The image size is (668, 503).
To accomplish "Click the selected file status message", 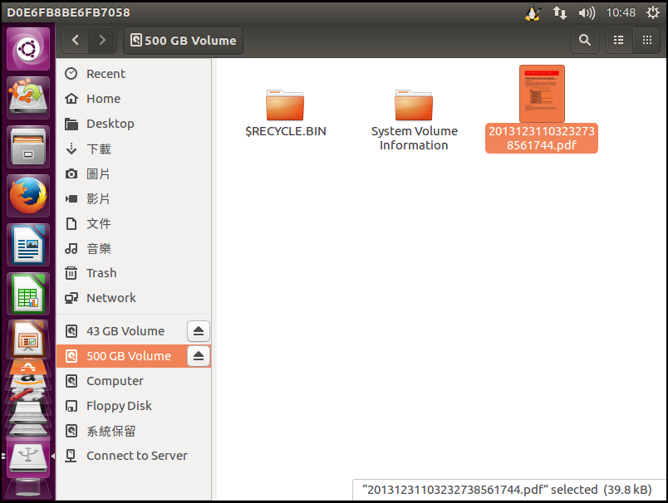I will [x=507, y=490].
